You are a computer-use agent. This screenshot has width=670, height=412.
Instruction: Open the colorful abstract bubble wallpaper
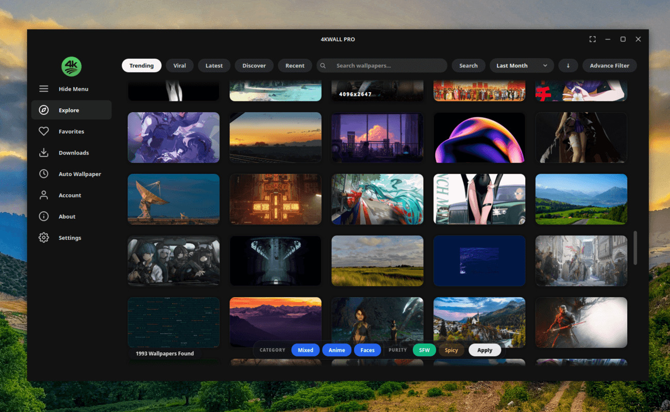coord(480,138)
